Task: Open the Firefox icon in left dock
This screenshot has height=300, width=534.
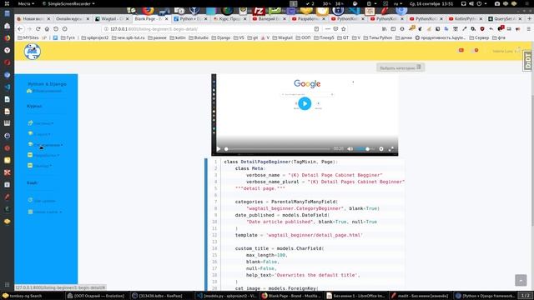Action: 7,38
